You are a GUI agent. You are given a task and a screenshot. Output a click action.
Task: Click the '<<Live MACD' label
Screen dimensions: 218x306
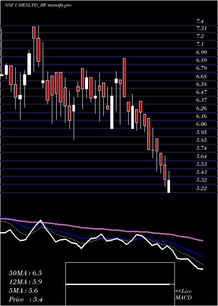[x=184, y=295]
